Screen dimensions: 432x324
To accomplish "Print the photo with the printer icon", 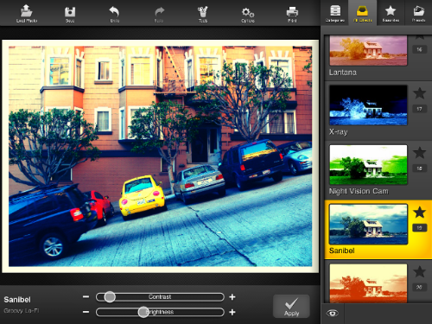I will click(x=292, y=14).
